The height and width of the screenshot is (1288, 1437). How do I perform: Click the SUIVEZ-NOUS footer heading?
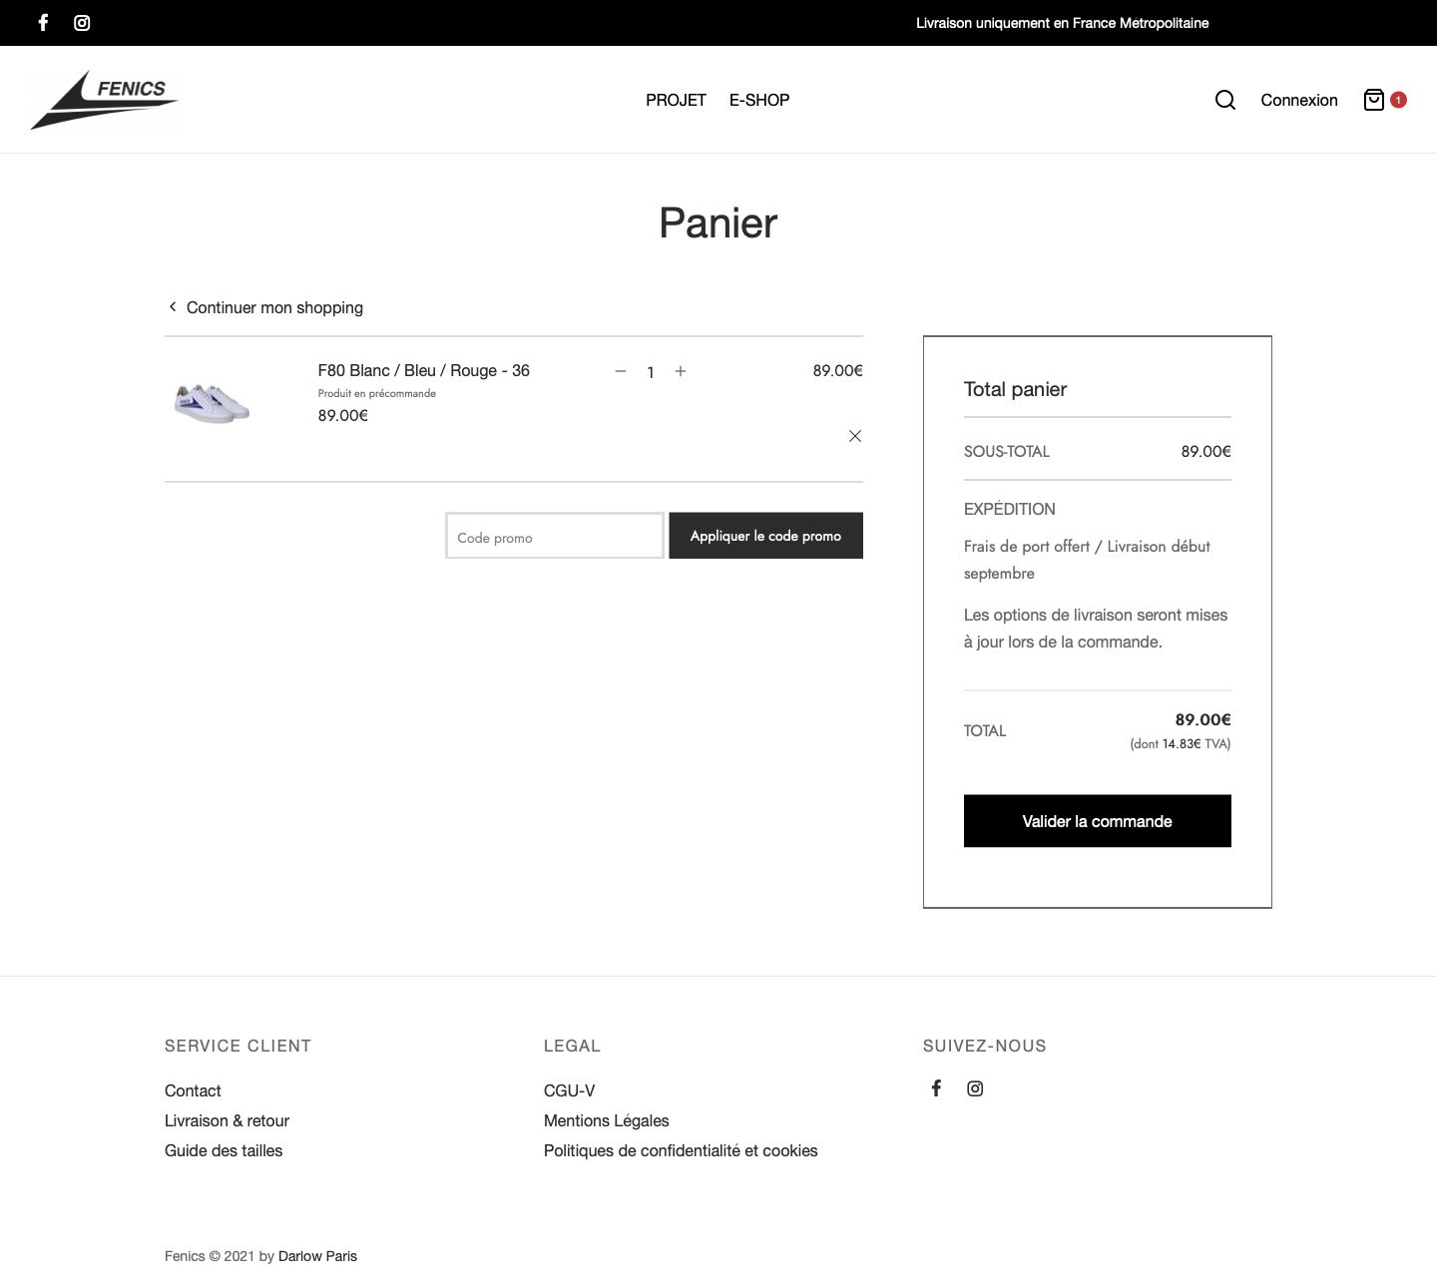tap(984, 1046)
